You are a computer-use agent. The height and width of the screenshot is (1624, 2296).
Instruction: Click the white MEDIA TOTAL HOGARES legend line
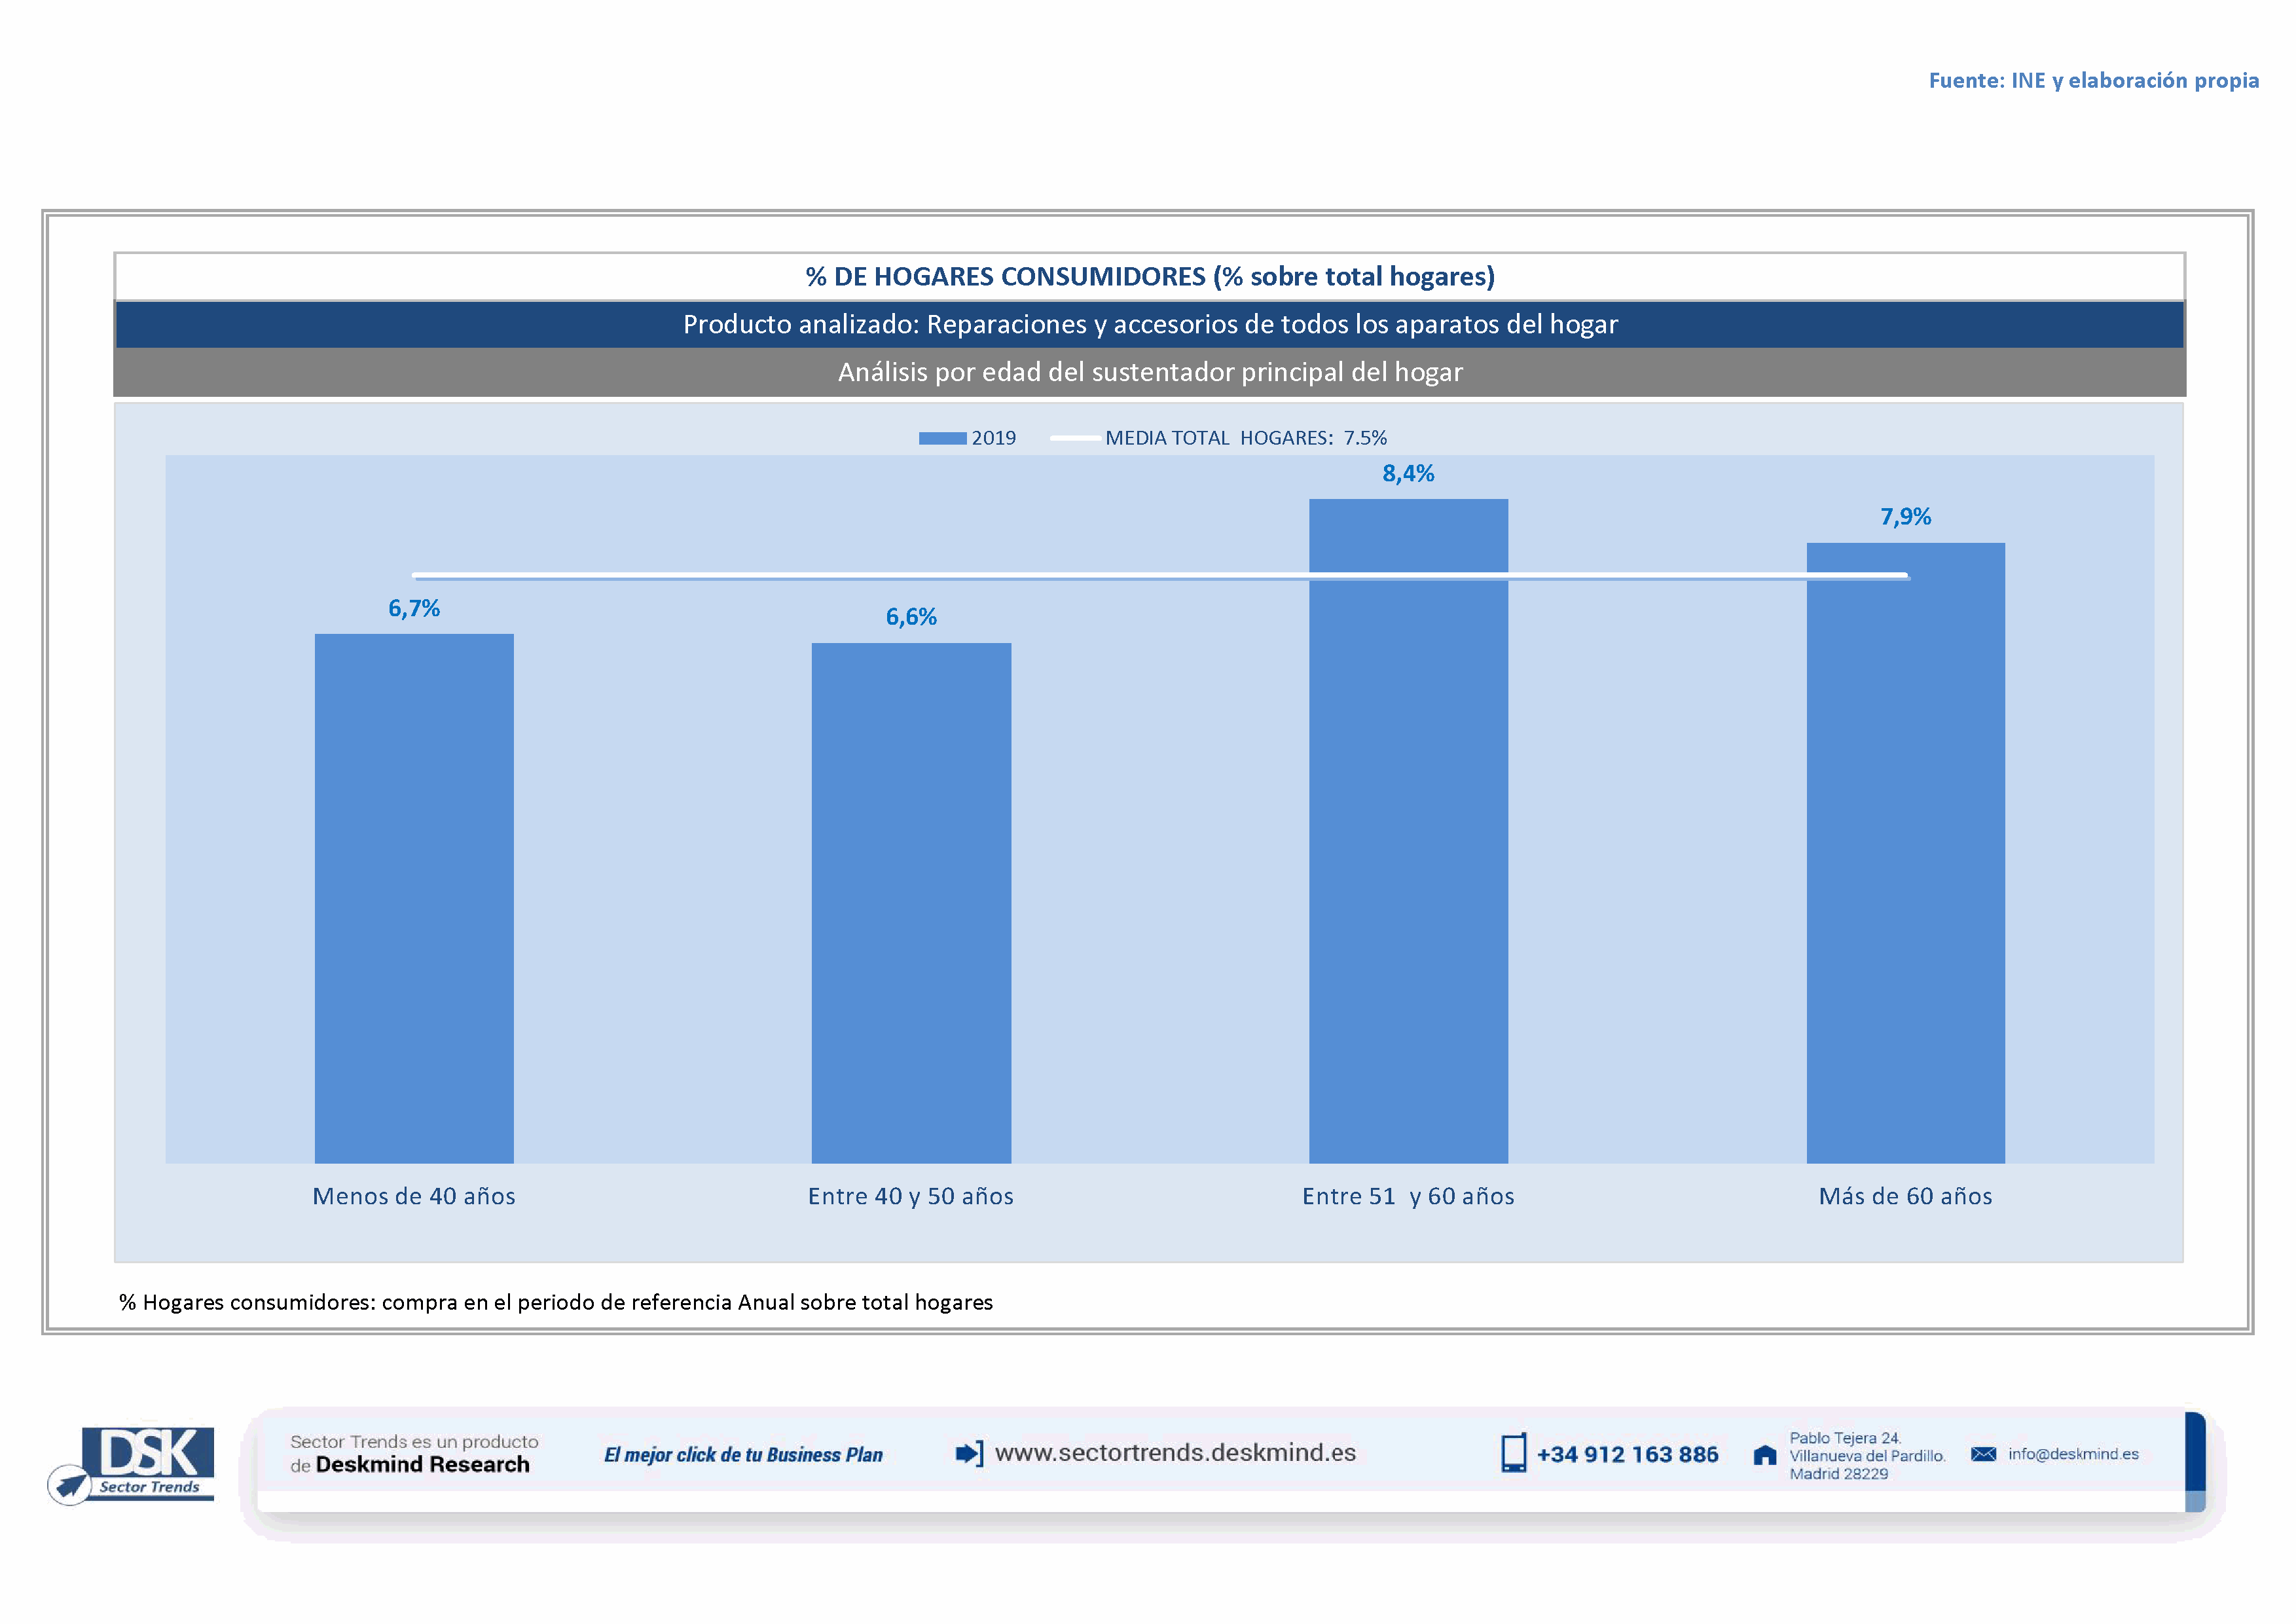pos(1075,438)
